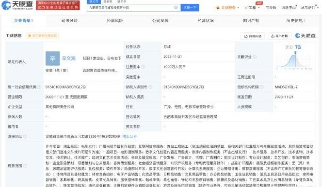The width and height of the screenshot is (322, 187).
Task: Click organization code MAD5CYGL-7
Action: [286, 87]
